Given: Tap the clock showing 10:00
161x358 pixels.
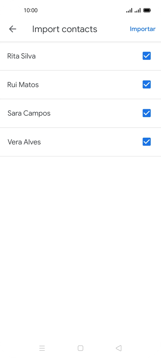Looking at the screenshot, I should click(x=31, y=10).
